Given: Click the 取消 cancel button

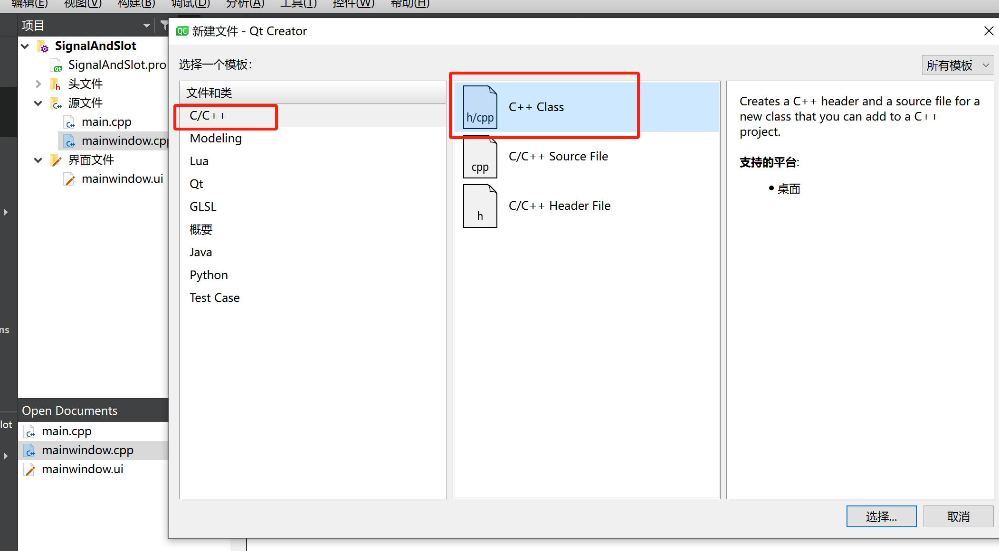Looking at the screenshot, I should tap(958, 516).
